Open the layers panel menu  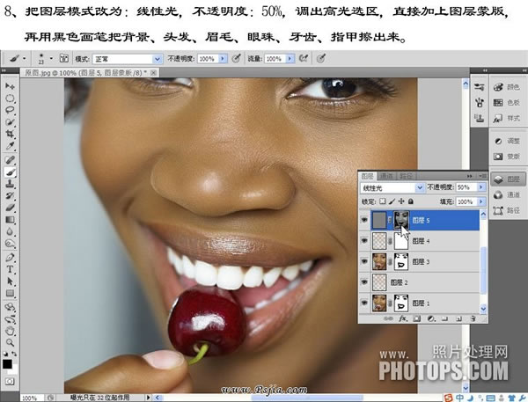coord(483,176)
